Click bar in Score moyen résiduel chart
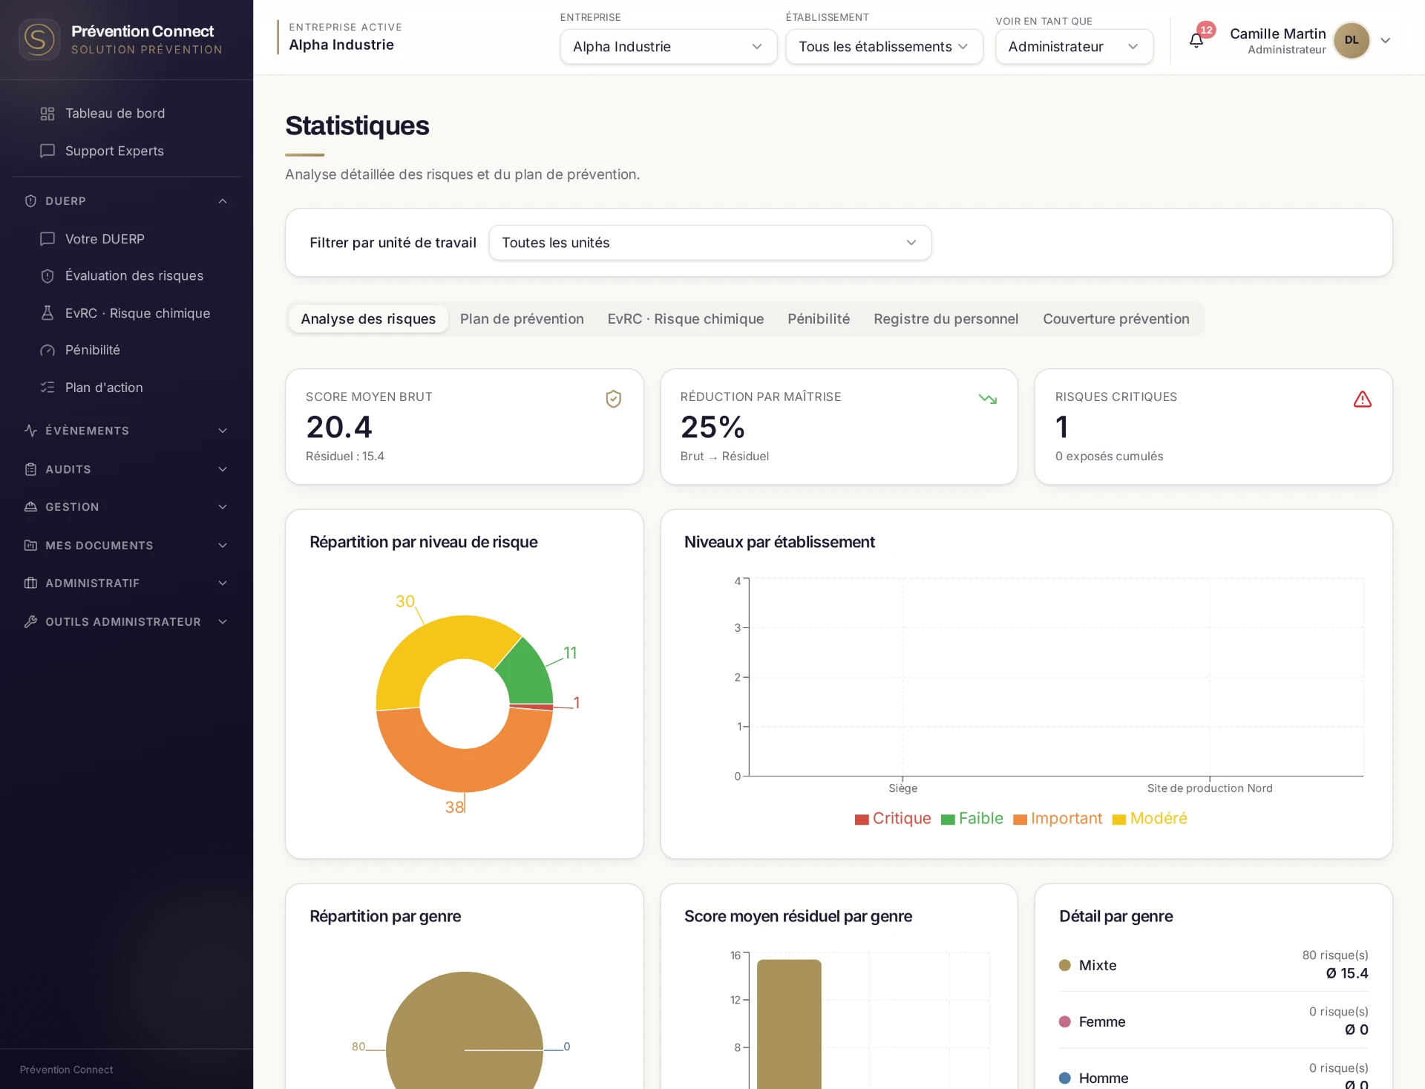The width and height of the screenshot is (1425, 1089). pos(789,1024)
